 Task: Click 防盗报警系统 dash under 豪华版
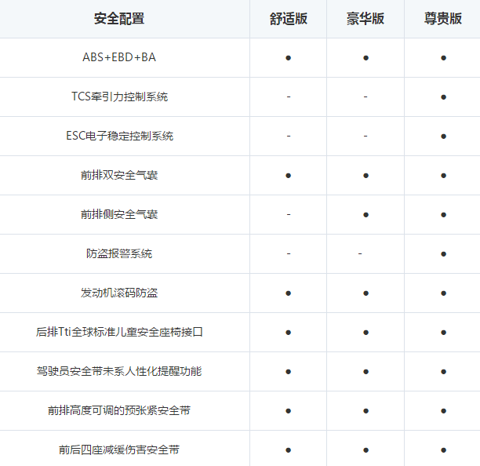point(360,253)
